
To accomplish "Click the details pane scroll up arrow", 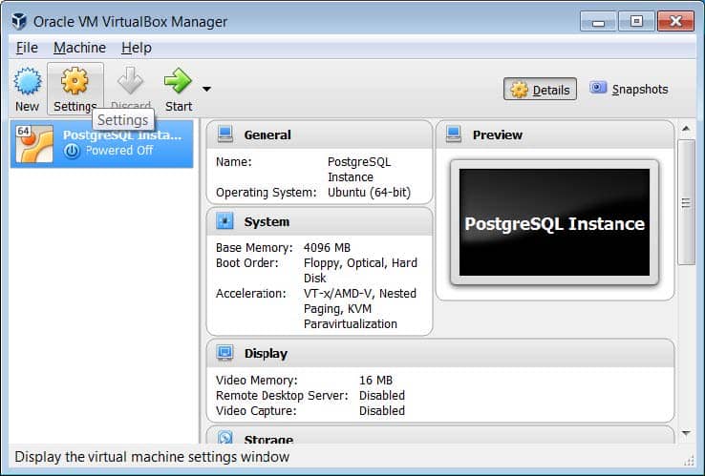I will point(686,129).
